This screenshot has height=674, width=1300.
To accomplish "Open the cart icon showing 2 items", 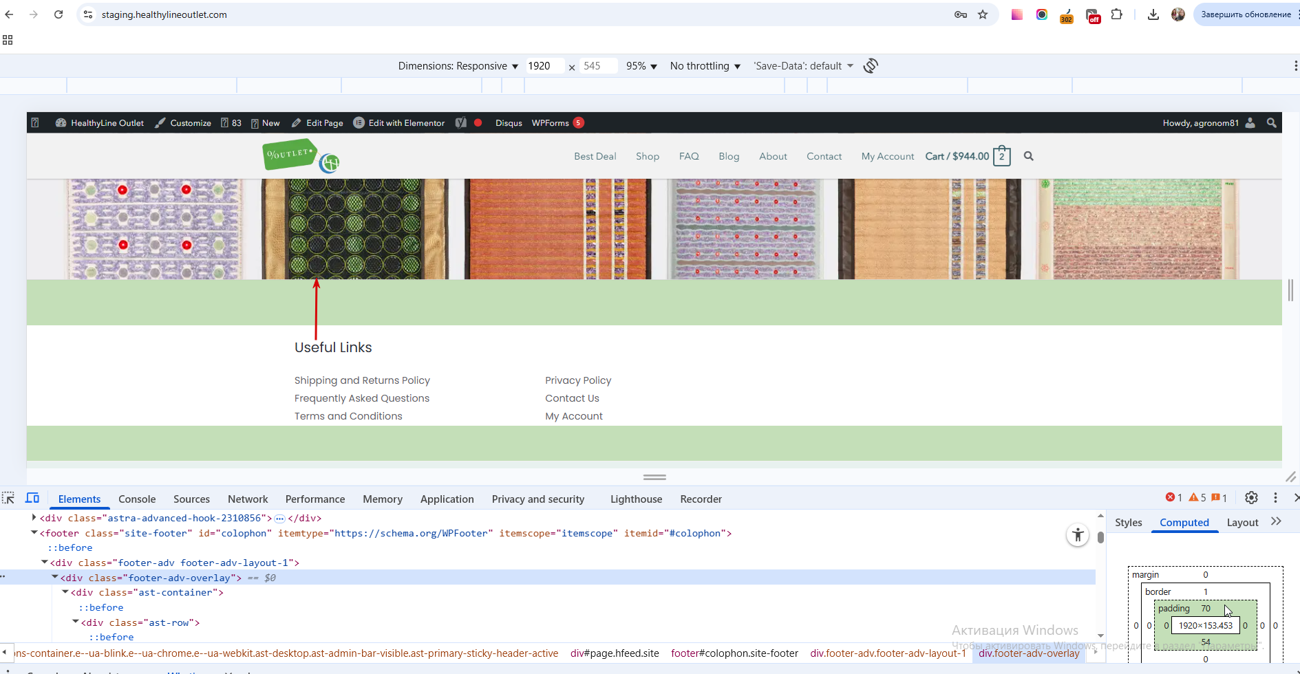I will coord(1002,156).
